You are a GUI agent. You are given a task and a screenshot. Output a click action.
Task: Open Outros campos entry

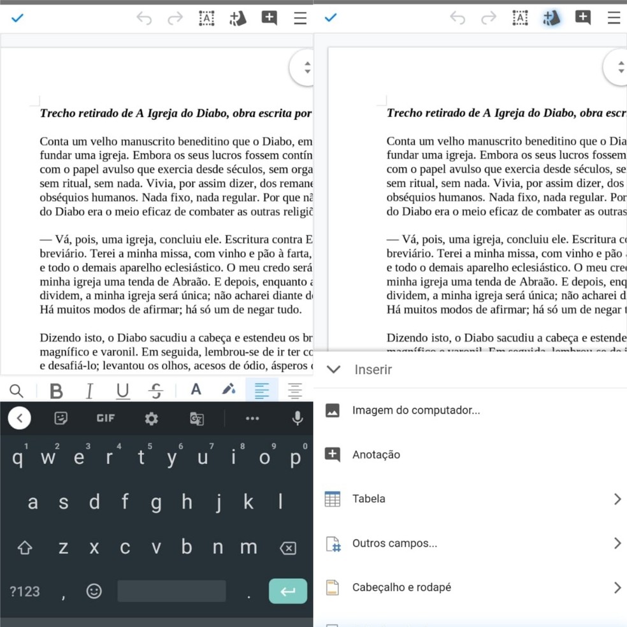[470, 543]
